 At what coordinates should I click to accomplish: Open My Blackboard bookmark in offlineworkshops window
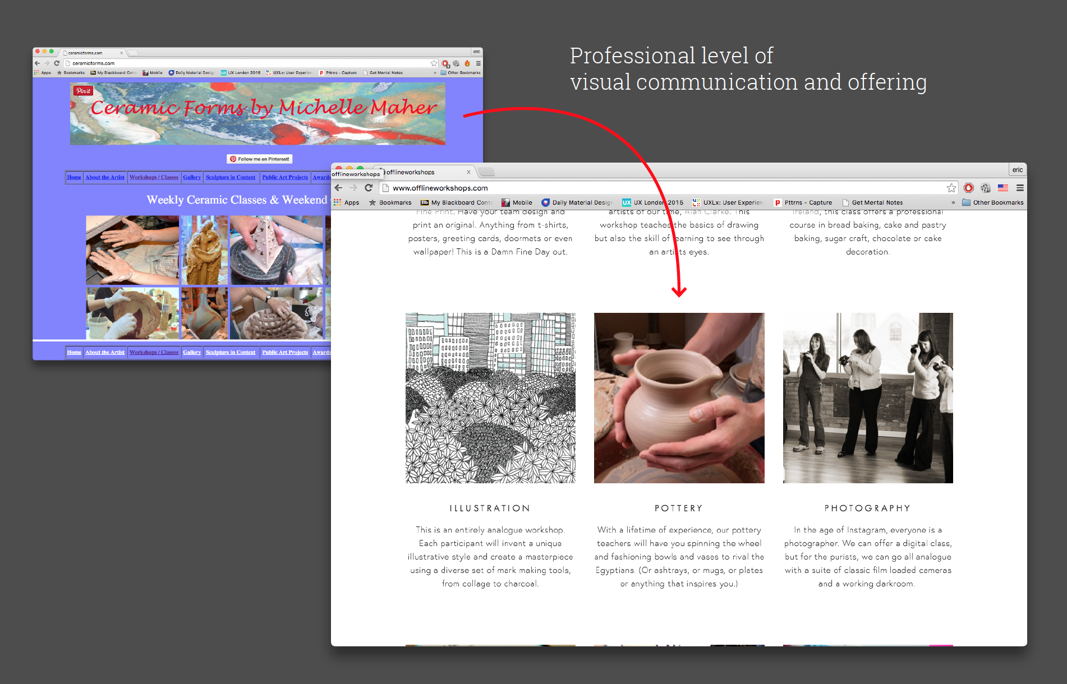click(457, 202)
